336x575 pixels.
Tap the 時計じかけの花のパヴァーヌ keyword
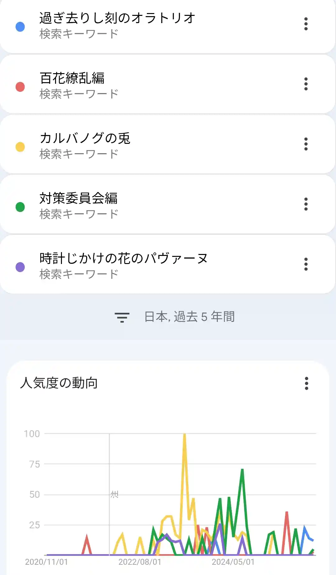[124, 258]
